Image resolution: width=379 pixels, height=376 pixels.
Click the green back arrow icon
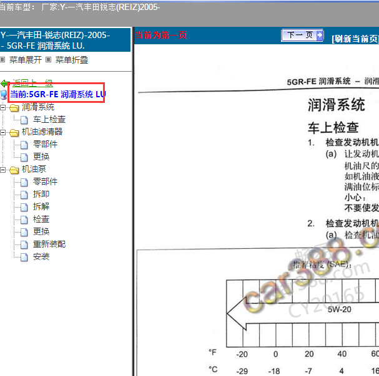5,84
